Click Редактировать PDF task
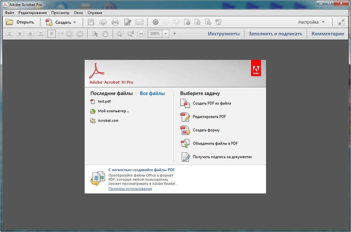The height and width of the screenshot is (232, 351). pos(203,117)
